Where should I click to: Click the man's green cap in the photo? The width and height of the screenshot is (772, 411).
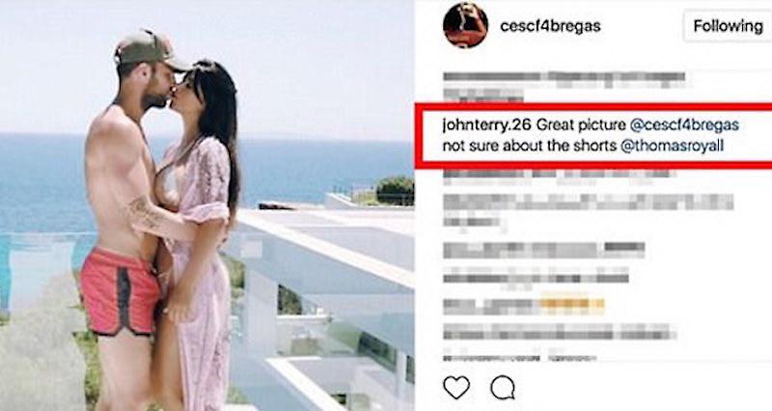point(150,50)
